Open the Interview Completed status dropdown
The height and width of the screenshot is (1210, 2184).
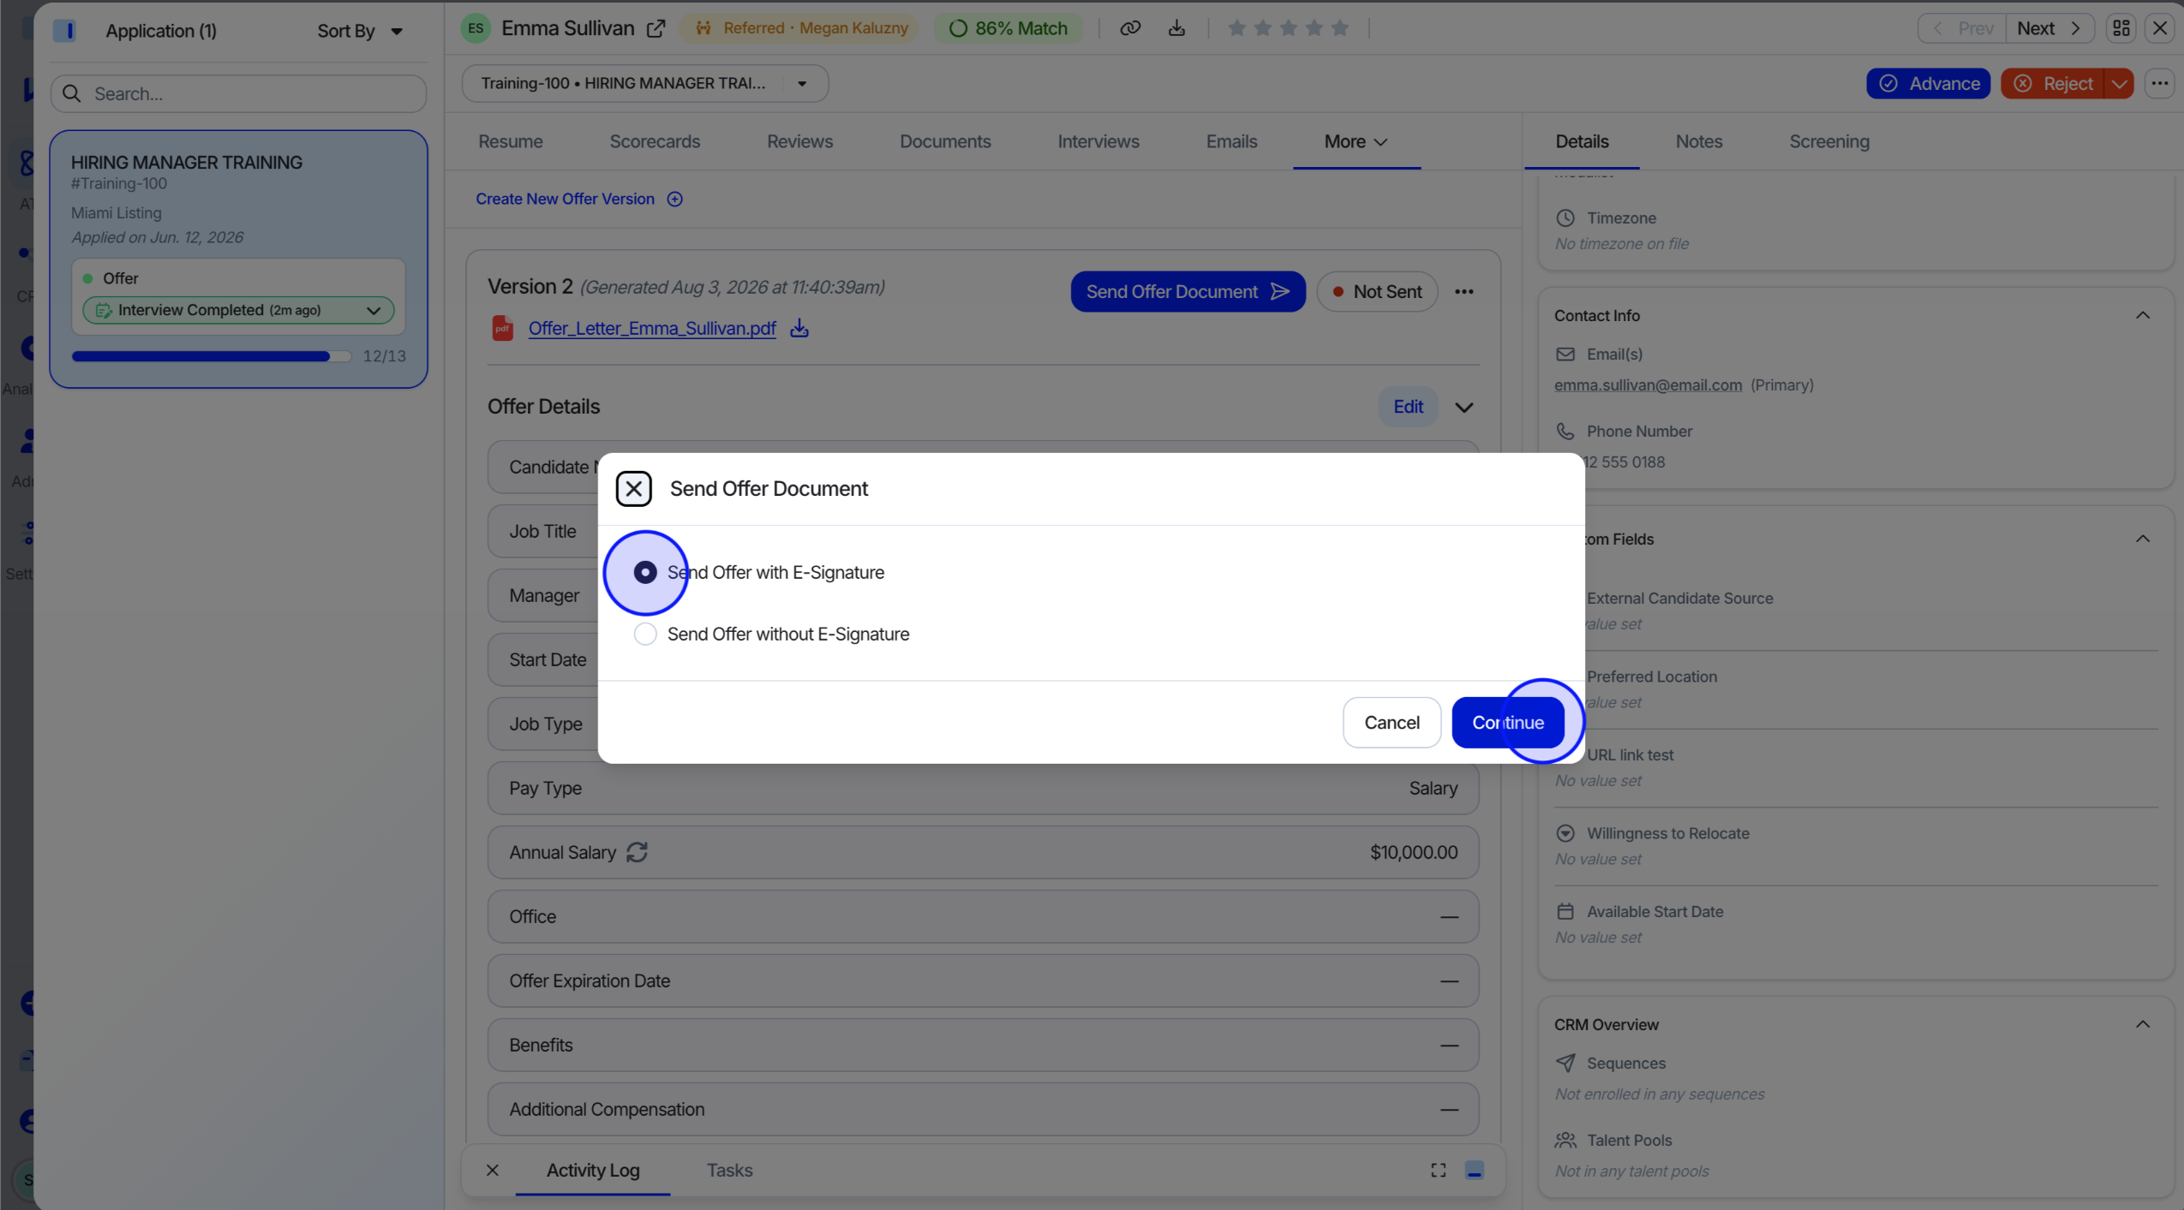click(238, 310)
